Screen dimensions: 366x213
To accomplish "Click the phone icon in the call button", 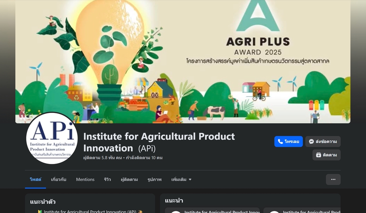I will (x=280, y=141).
